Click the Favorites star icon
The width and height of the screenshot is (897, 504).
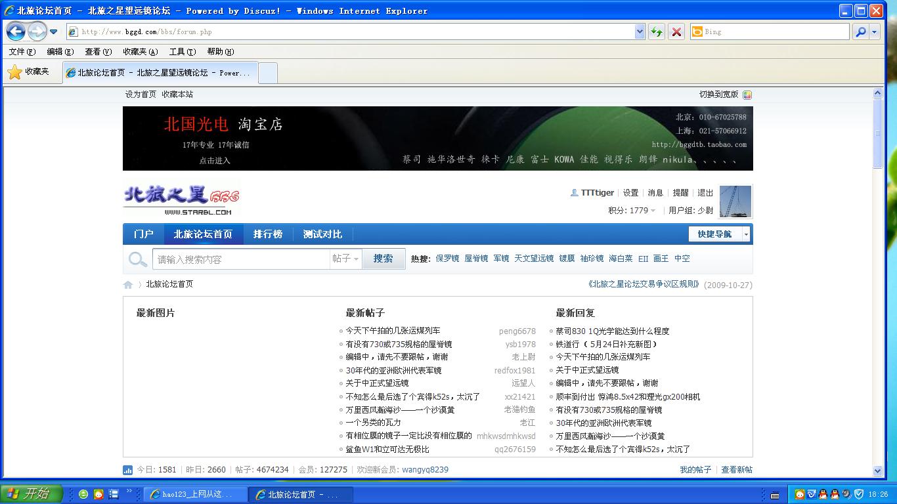14,72
